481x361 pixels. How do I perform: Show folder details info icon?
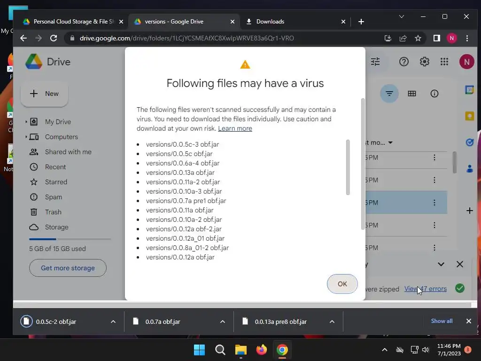point(434,94)
